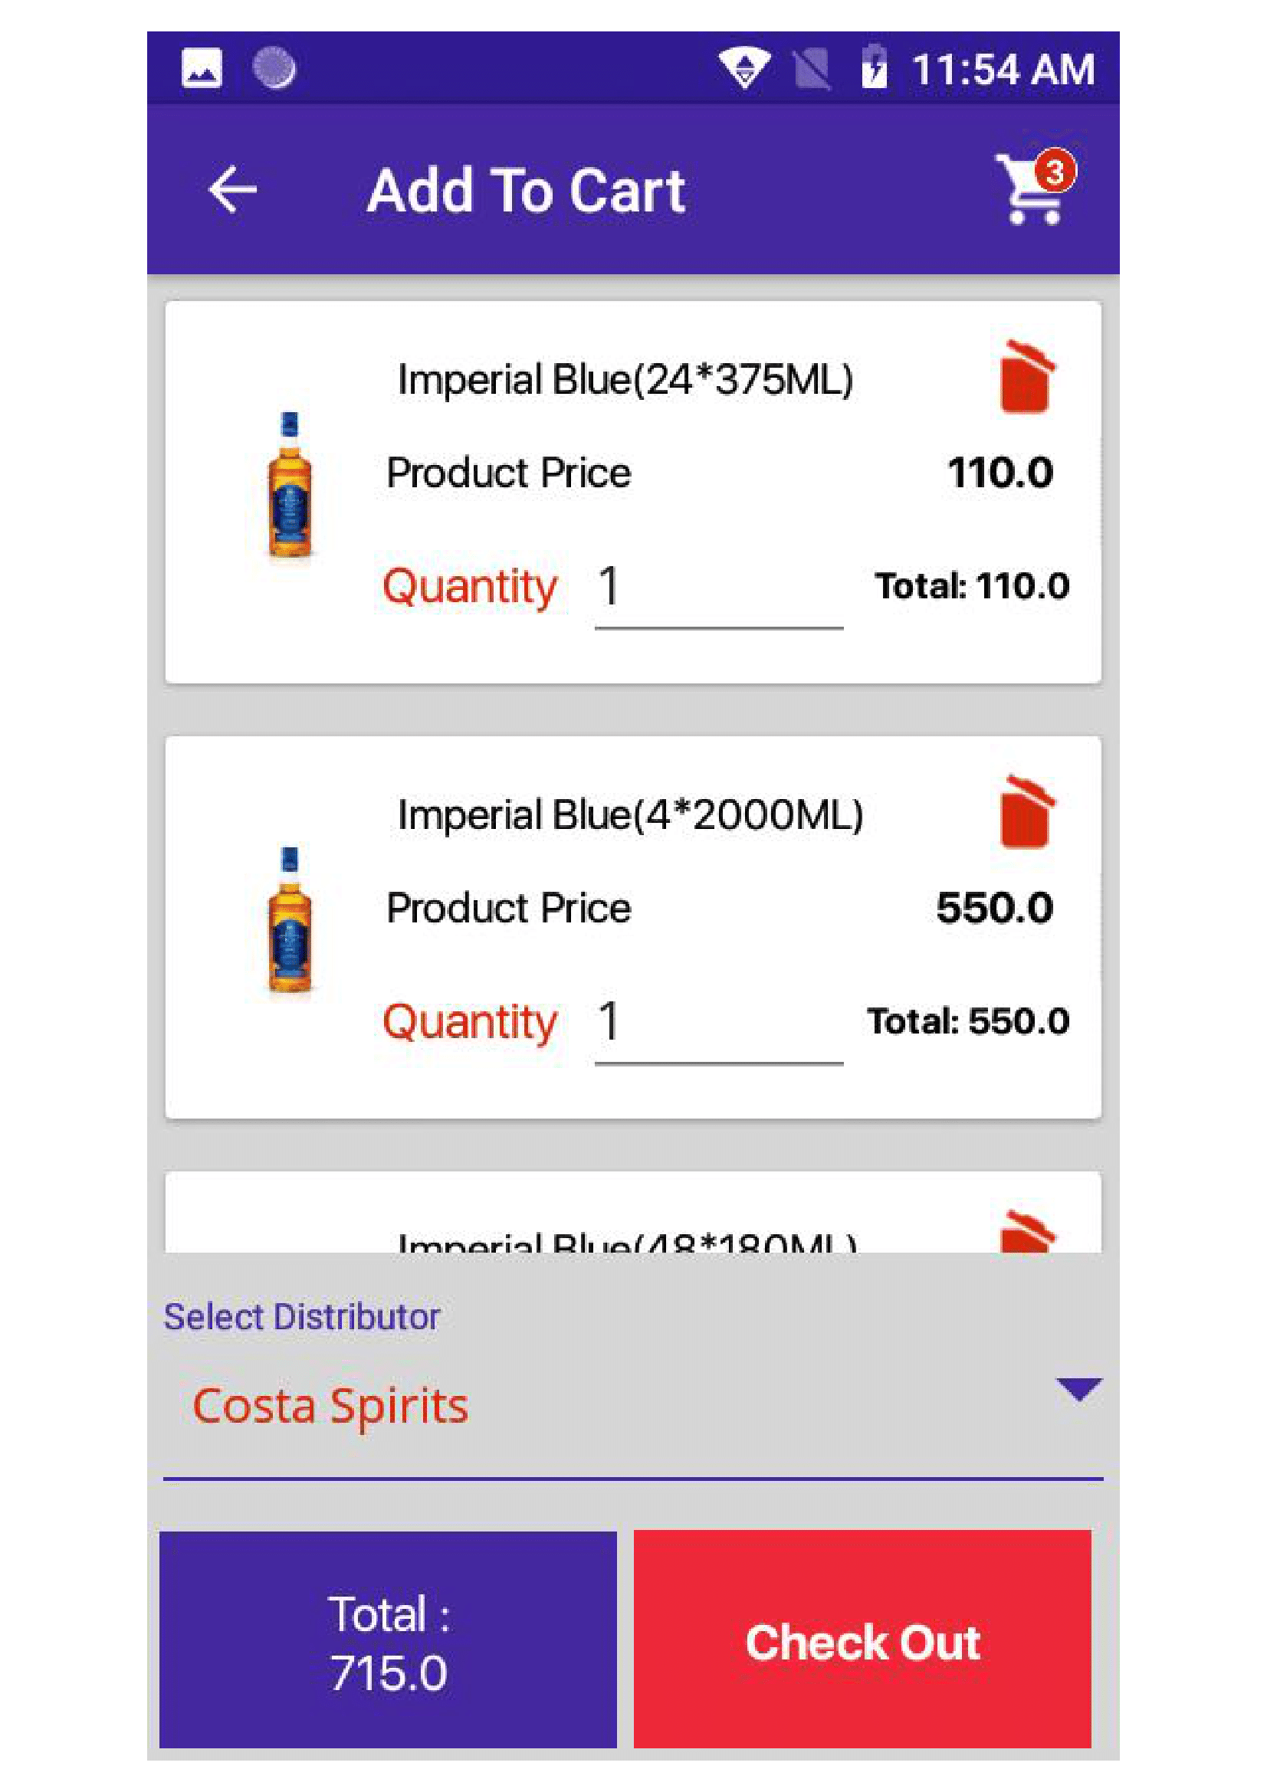Tap the no-SIM signal icon
This screenshot has height=1792, width=1267.
pyautogui.click(x=812, y=69)
